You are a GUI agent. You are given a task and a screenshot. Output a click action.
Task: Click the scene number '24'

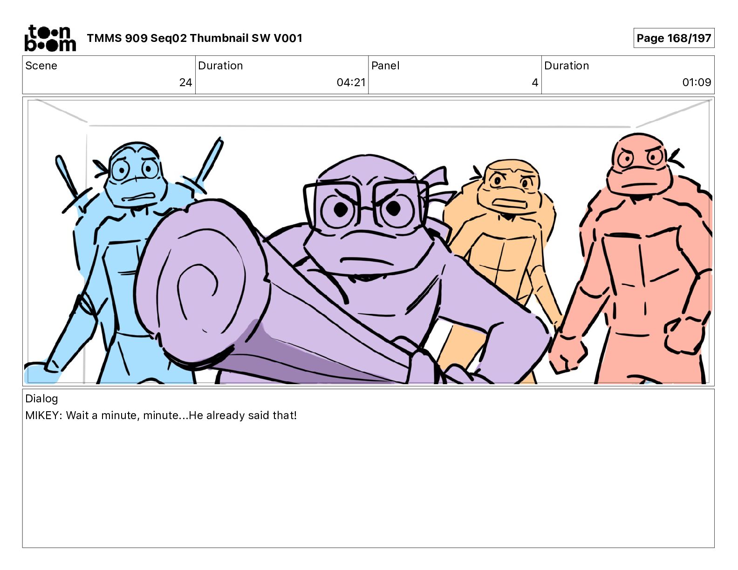coord(185,82)
